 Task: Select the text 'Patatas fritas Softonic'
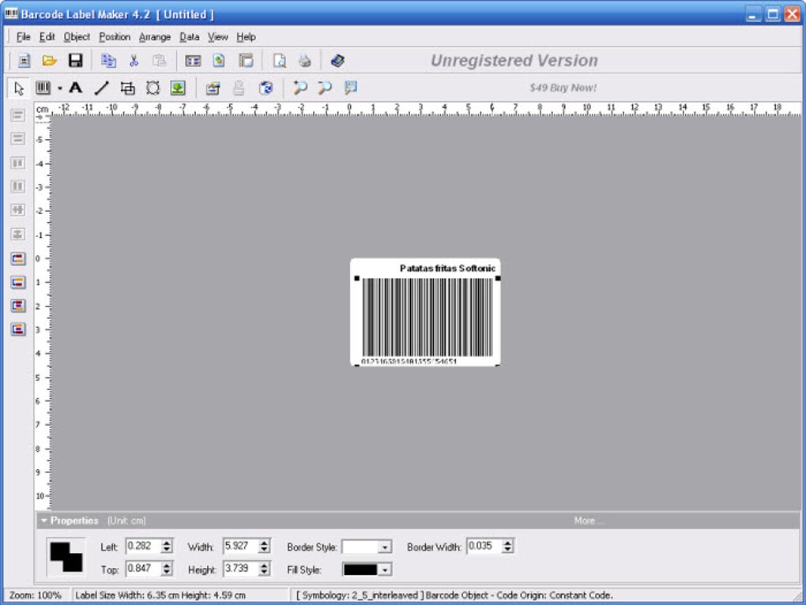(x=447, y=268)
